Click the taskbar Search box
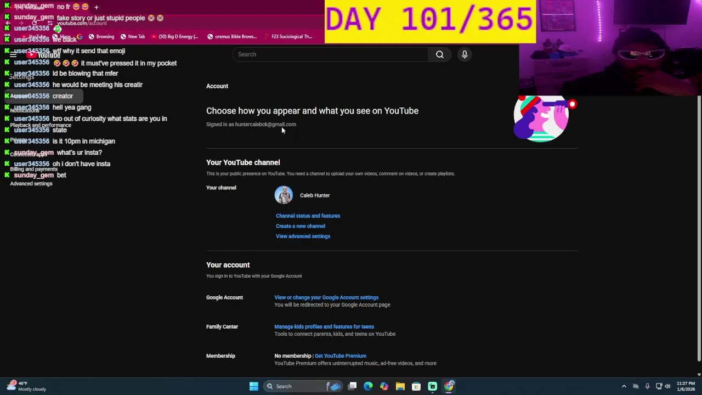This screenshot has width=702, height=395. pos(302,386)
